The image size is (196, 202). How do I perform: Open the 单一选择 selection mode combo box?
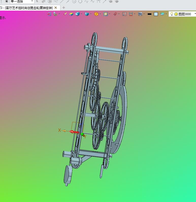coord(22,2)
